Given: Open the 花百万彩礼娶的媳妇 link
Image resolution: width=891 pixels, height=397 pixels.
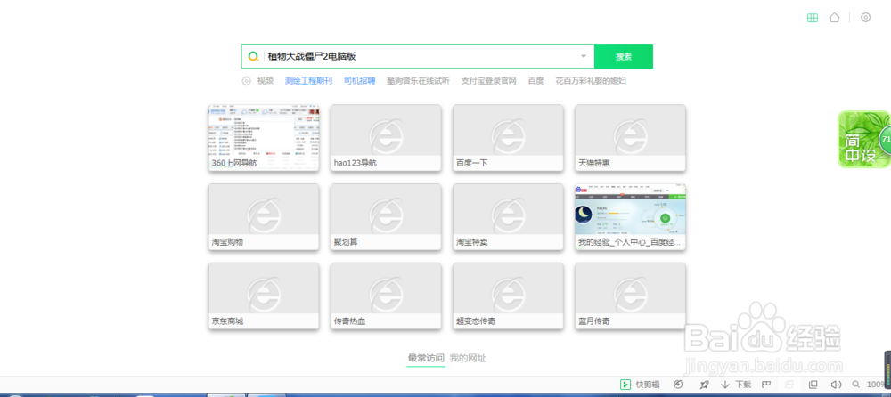Looking at the screenshot, I should pos(591,81).
